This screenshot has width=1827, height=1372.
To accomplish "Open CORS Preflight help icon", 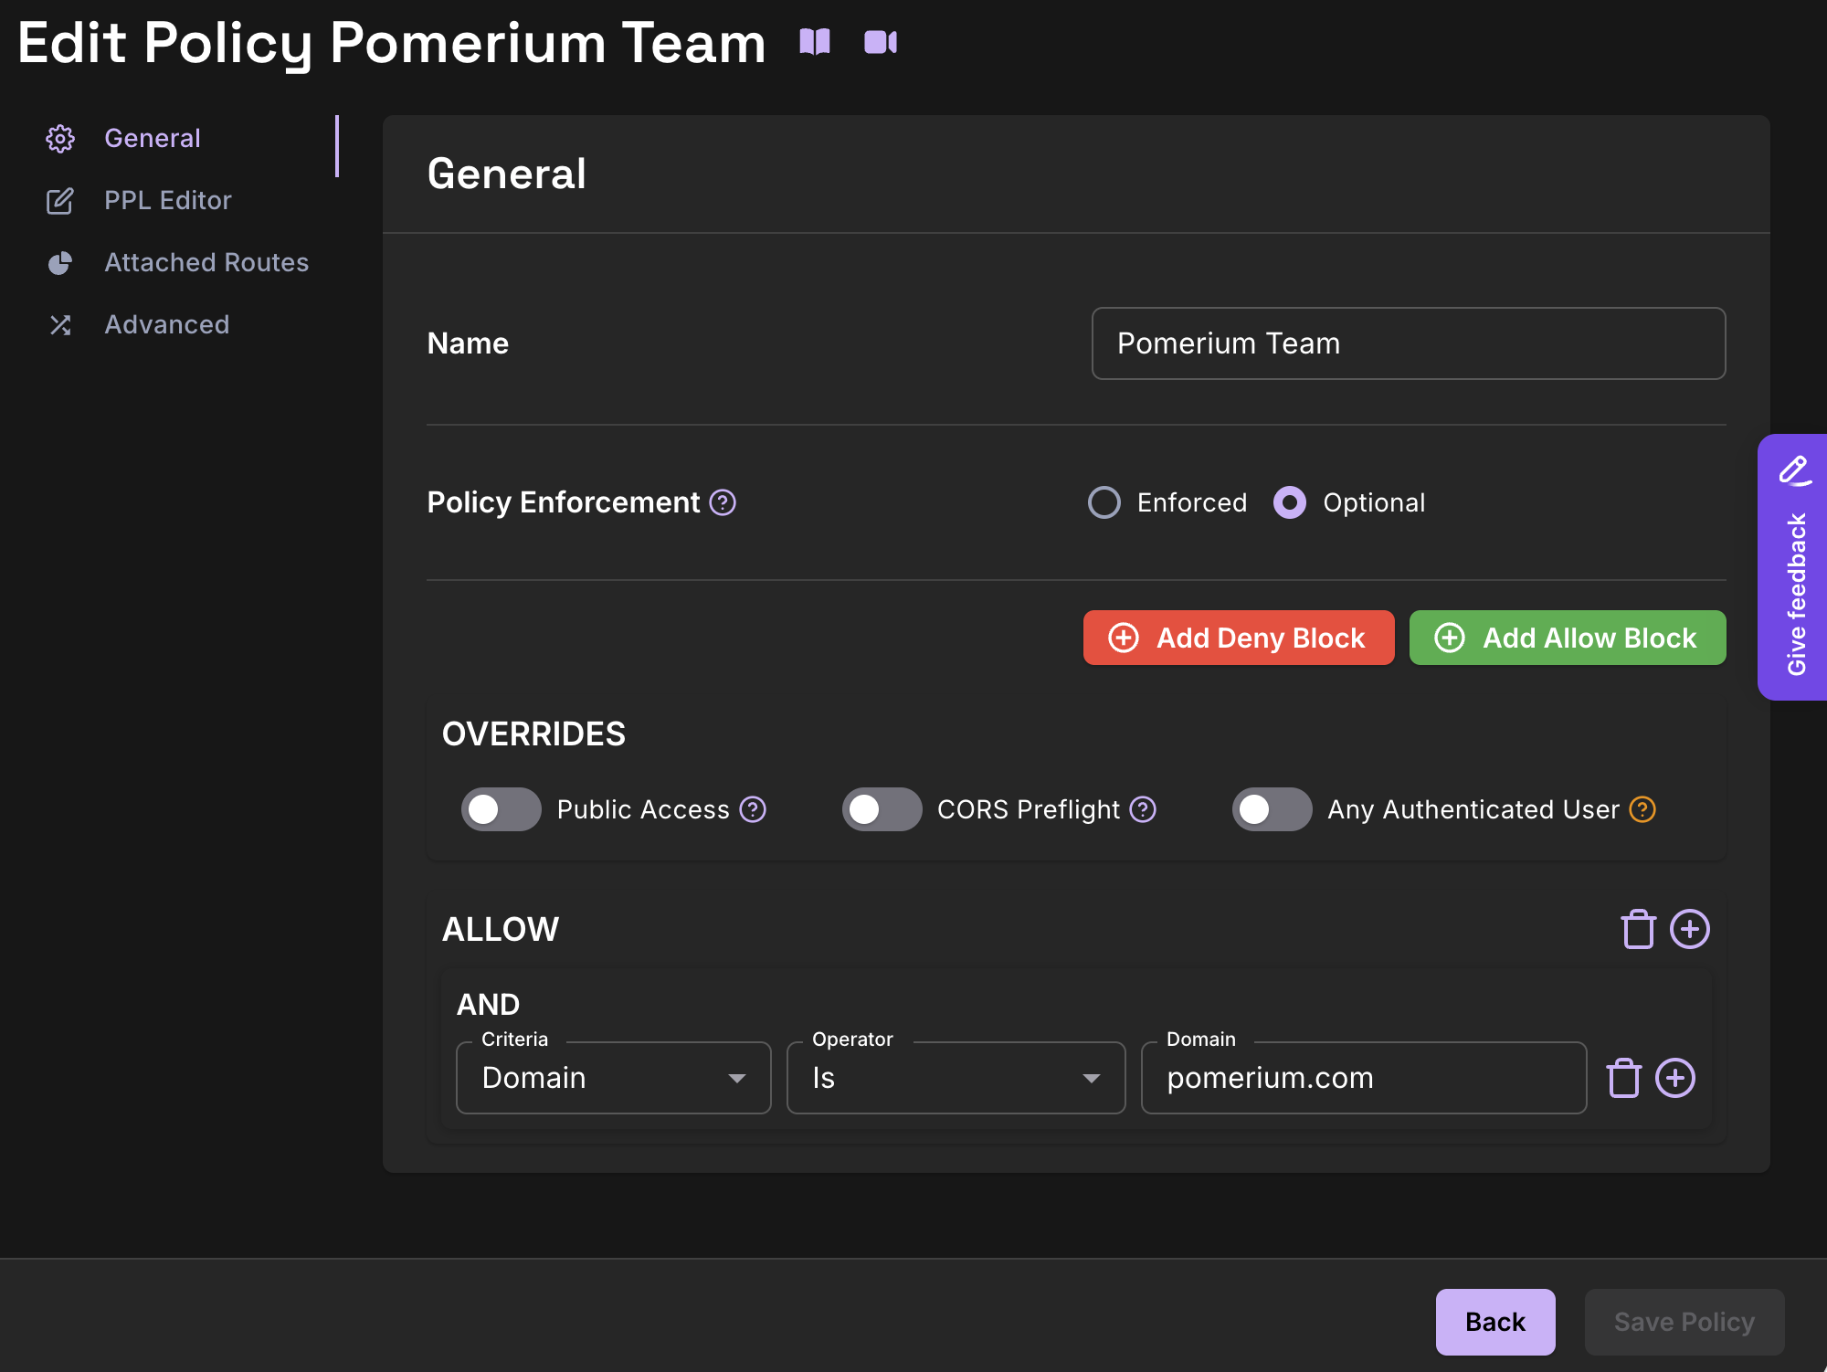I will (x=1143, y=809).
